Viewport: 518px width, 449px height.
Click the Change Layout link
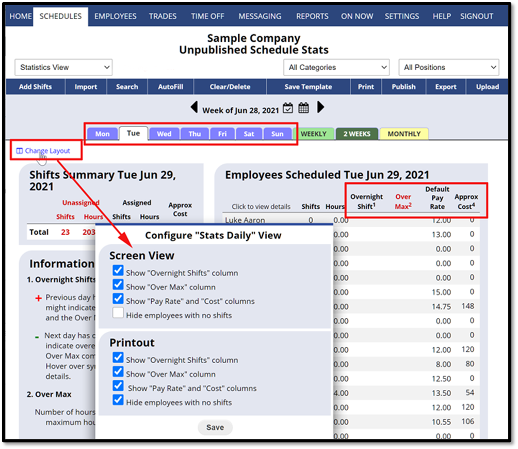click(47, 151)
